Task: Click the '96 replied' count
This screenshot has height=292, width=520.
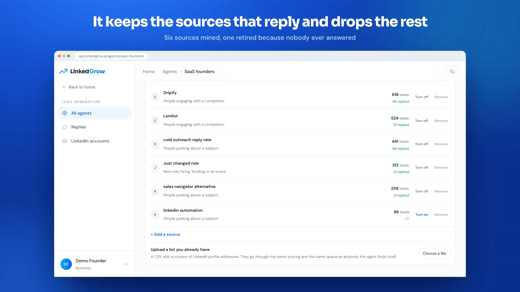Action: tap(401, 102)
